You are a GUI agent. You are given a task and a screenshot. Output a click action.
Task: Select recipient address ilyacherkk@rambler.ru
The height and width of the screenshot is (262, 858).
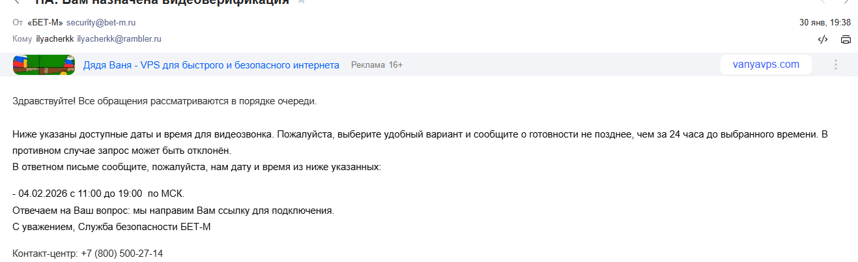(x=119, y=39)
